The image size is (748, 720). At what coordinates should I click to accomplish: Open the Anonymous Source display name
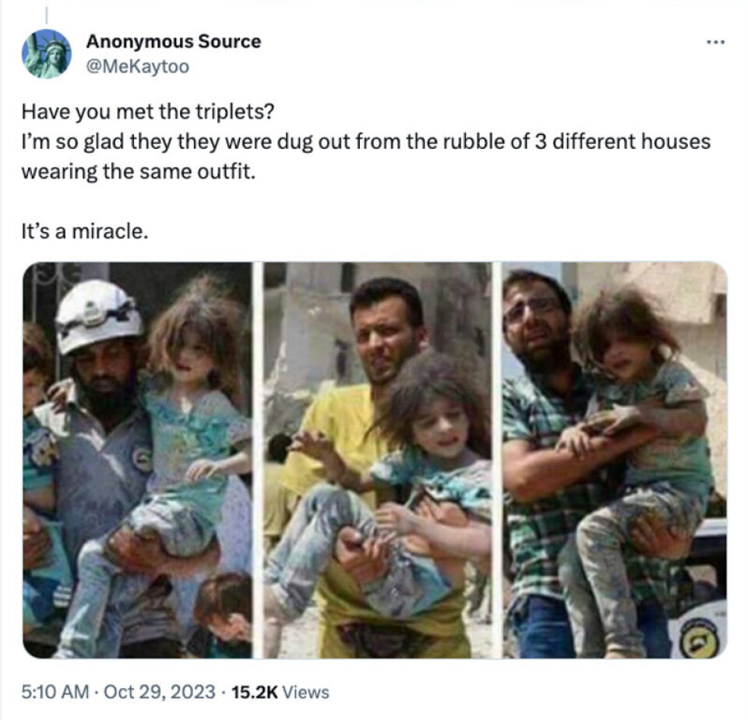click(174, 41)
